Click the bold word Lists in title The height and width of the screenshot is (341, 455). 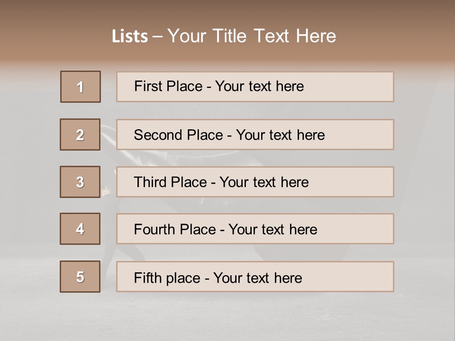[130, 36]
